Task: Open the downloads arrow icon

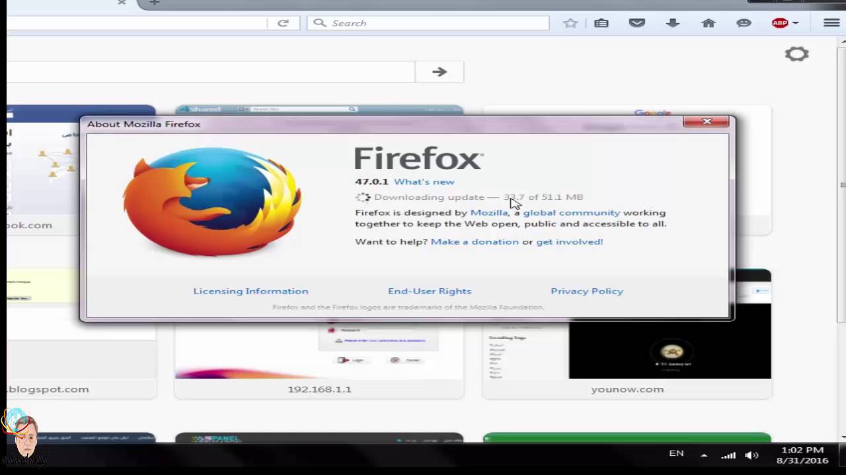Action: (x=673, y=23)
